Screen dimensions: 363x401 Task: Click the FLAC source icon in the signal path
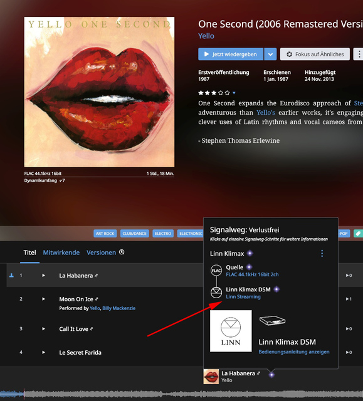pyautogui.click(x=216, y=270)
